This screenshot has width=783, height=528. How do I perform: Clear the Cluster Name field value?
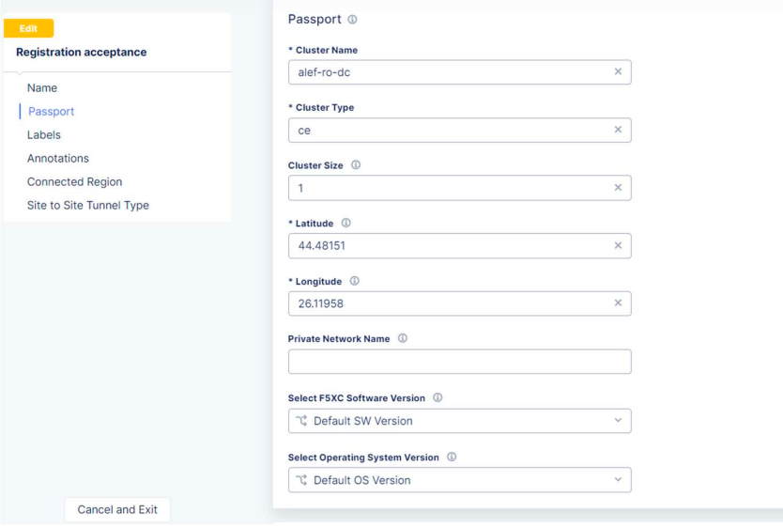618,71
